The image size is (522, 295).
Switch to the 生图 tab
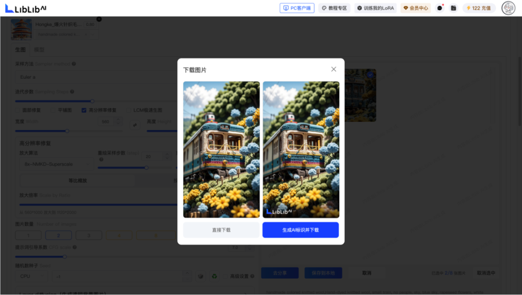(x=20, y=50)
